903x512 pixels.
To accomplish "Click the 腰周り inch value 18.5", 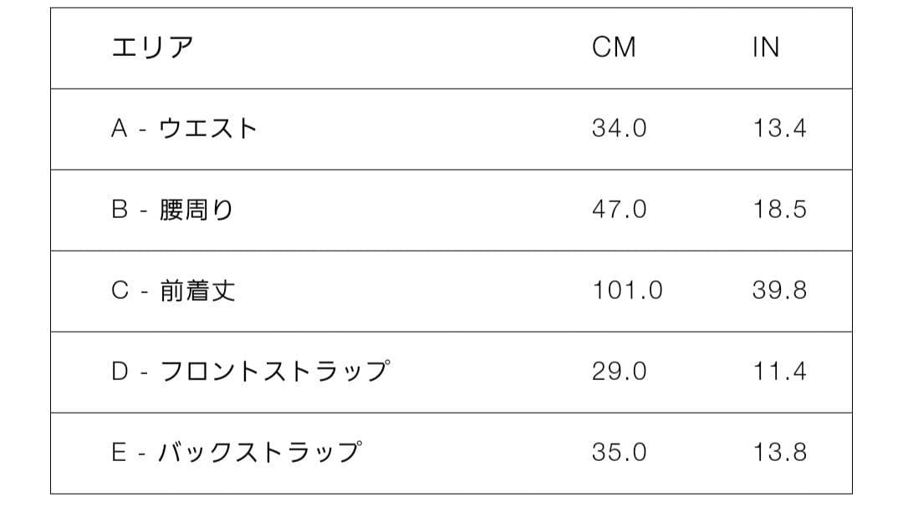I will pyautogui.click(x=779, y=210).
